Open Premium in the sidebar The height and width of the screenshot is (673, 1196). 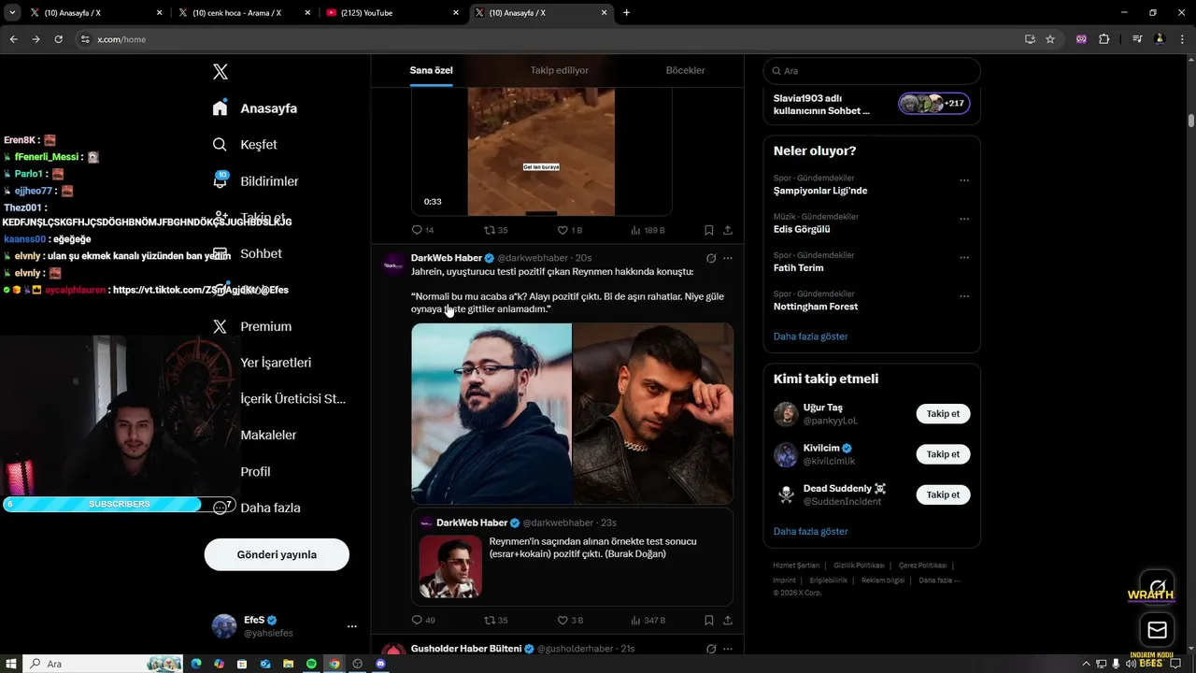tap(252, 326)
